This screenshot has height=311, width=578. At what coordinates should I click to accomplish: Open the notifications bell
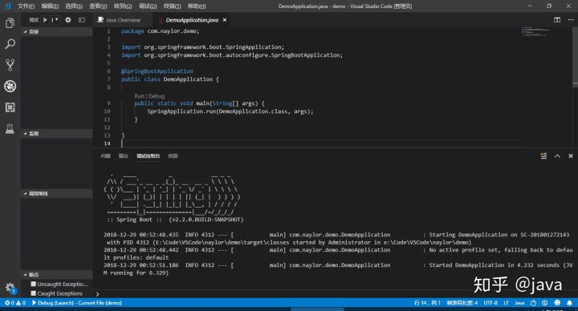[x=569, y=303]
